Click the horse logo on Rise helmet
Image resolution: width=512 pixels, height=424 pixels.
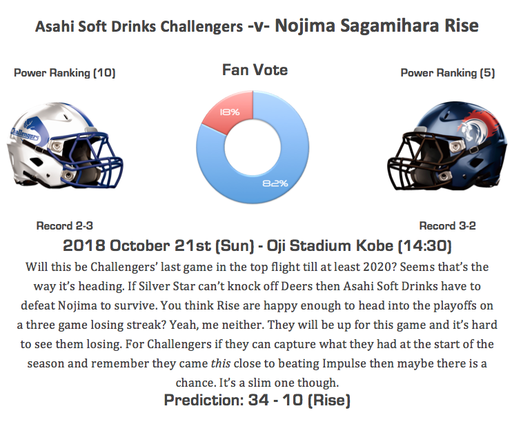pos(477,127)
